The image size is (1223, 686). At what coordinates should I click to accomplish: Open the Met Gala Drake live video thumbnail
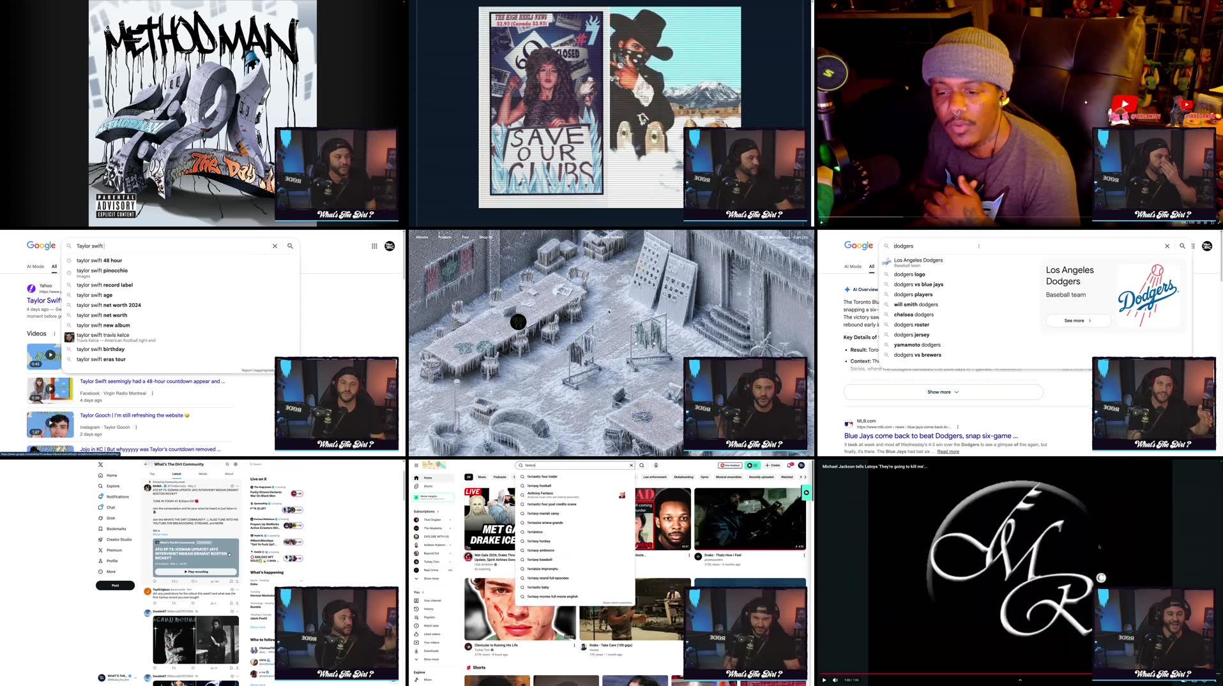click(489, 519)
